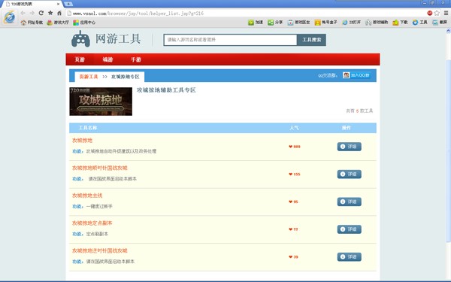Click the heart popularity count 889
Image resolution: width=451 pixels, height=282 pixels.
click(x=295, y=147)
